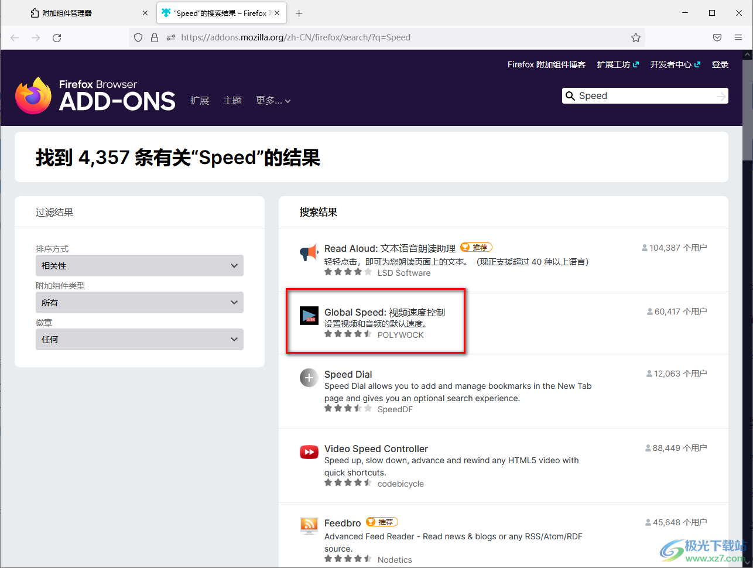This screenshot has height=568, width=753.
Task: Click the magnifier icon in the search box
Action: click(x=570, y=96)
